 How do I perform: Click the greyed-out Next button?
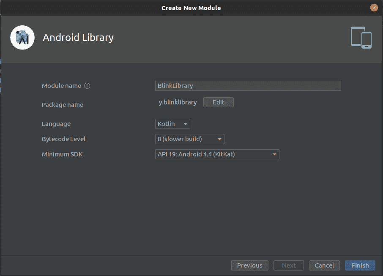pos(289,265)
